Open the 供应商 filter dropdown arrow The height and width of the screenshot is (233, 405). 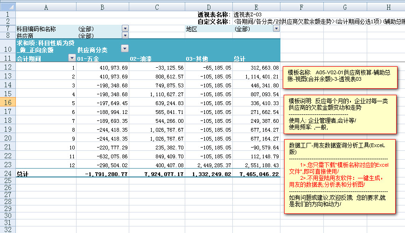(x=125, y=35)
